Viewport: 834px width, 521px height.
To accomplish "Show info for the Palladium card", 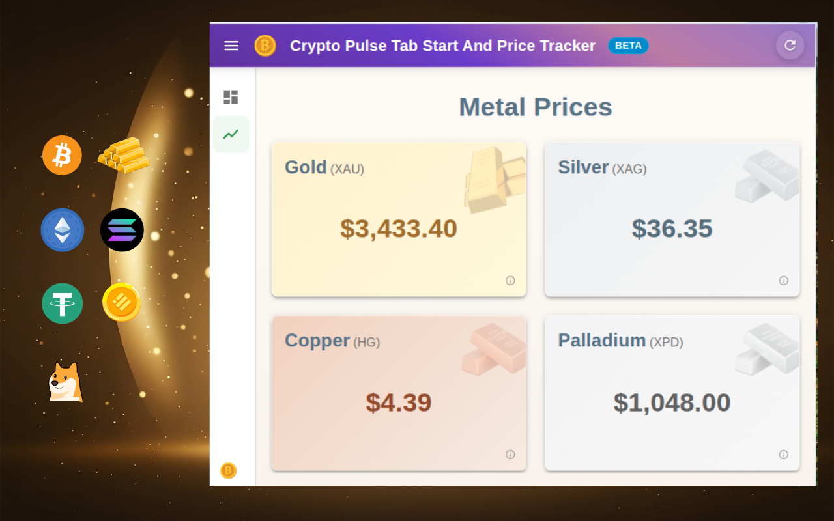I will click(783, 455).
